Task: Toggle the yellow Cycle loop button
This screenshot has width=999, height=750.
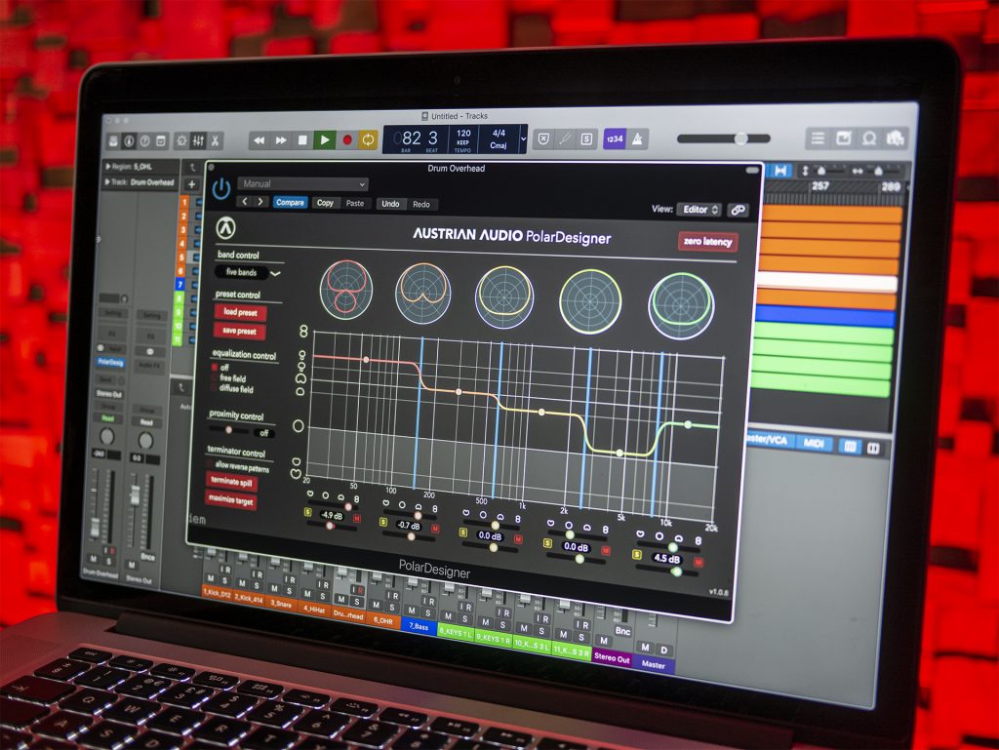Action: pyautogui.click(x=368, y=140)
